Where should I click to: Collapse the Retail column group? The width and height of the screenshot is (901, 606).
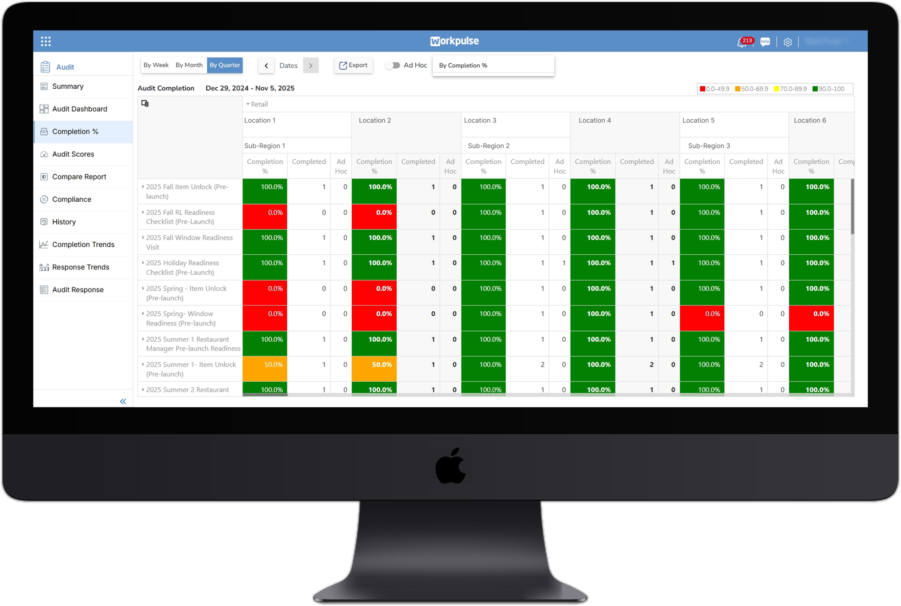pos(248,105)
